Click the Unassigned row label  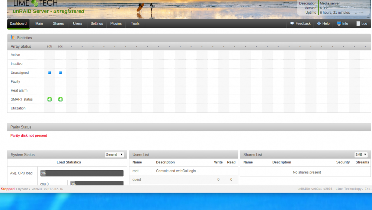pos(20,73)
